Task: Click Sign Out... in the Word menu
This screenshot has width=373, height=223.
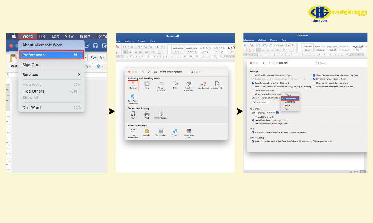Action: 32,65
